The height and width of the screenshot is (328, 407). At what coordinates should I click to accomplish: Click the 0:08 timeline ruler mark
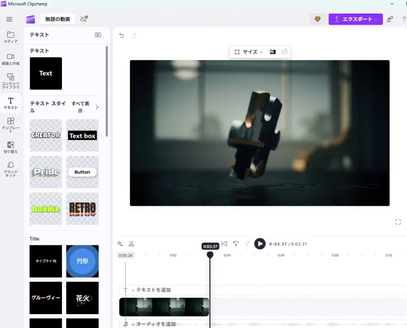[x=335, y=255]
